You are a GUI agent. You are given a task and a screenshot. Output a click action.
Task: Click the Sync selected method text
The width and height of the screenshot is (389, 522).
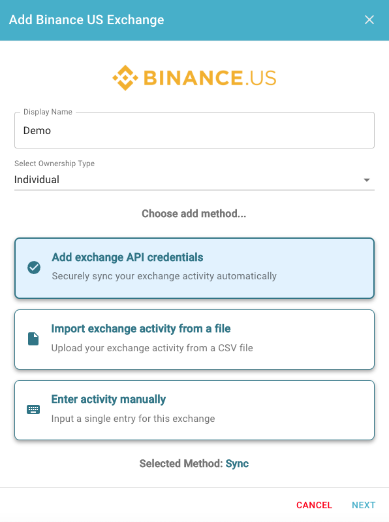[237, 463]
